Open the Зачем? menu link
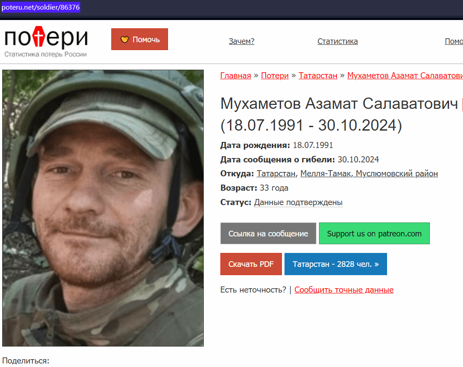The height and width of the screenshot is (367, 463). coord(242,41)
